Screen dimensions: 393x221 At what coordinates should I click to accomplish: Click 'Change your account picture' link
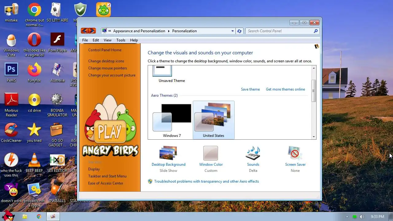[112, 75]
